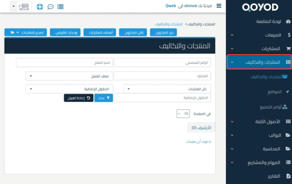
Task: Open the chat messages icon
Action: point(50,6)
